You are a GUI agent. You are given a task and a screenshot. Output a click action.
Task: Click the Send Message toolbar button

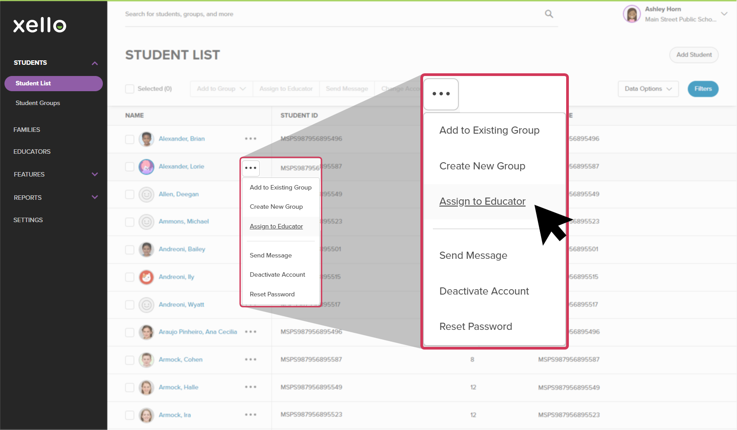point(347,89)
